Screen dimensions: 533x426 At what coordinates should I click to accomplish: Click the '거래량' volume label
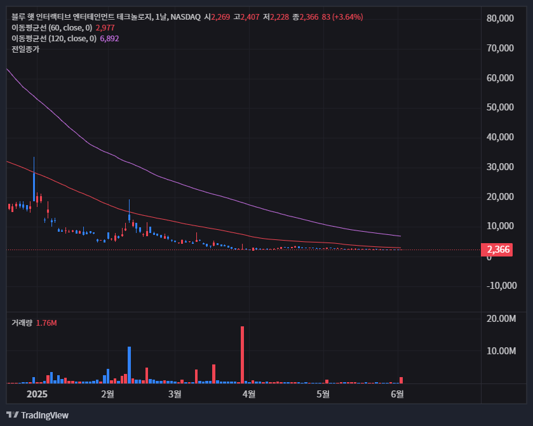(x=22, y=323)
